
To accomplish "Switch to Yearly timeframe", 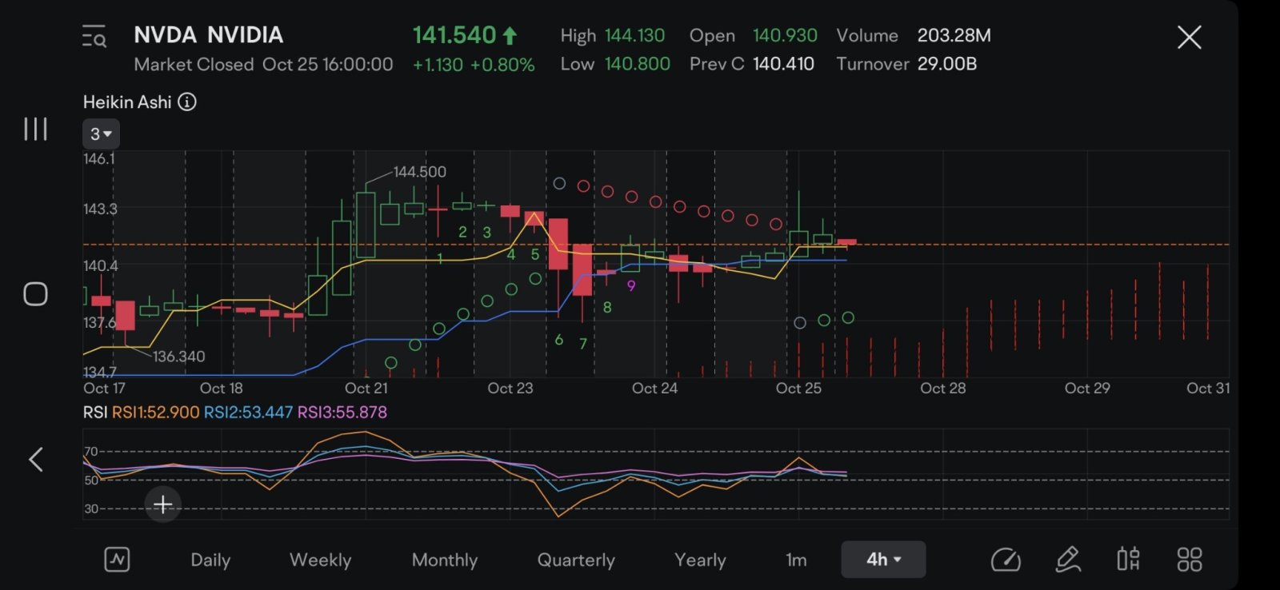I will pos(700,560).
